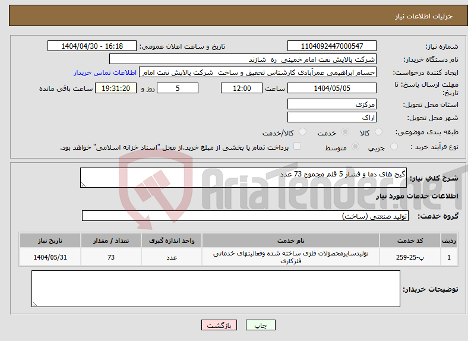The image size is (468, 341).
Task: Click the واحد اندازه گیری column header
Action: coord(172,241)
